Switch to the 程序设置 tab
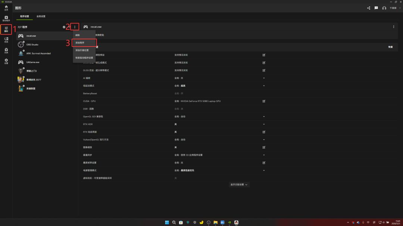This screenshot has width=403, height=226. click(24, 16)
